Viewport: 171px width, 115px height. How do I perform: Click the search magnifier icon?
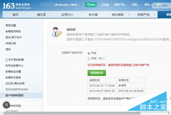pyautogui.click(x=155, y=6)
